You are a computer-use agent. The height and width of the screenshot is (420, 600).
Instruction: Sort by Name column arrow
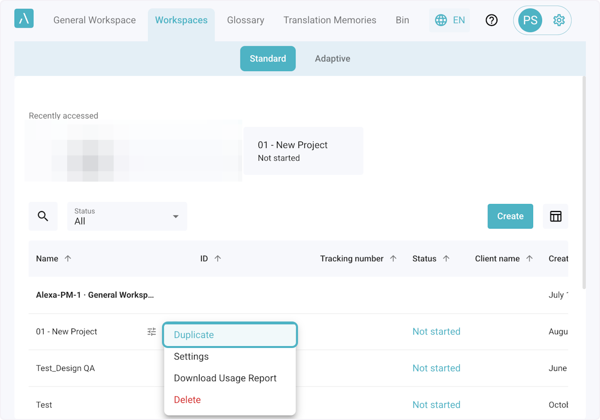click(68, 258)
